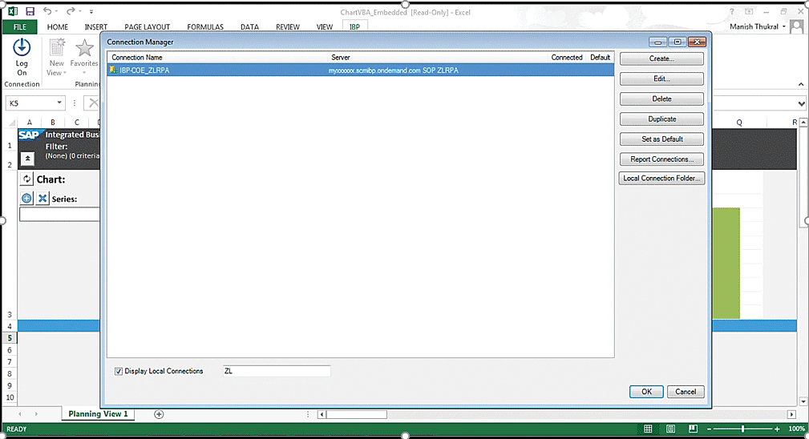
Task: Click the Edit... button
Action: (x=661, y=79)
